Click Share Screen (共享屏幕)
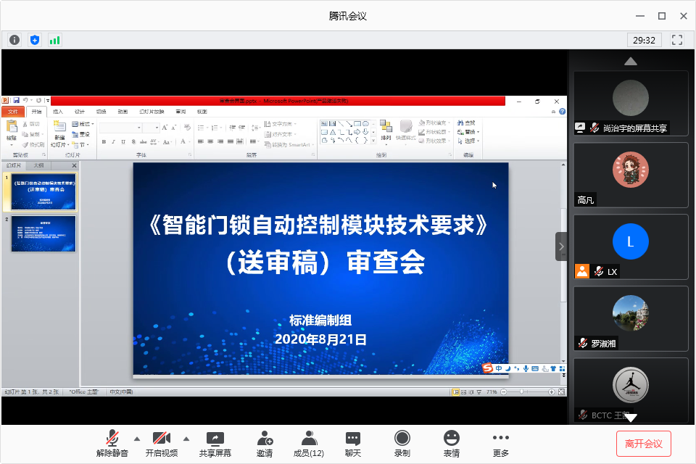Viewport: 696px width, 464px height. click(x=215, y=444)
